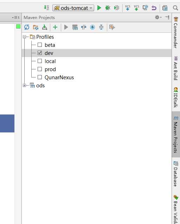Screen dimensions: 180x224
Task: Select the Profiles folder row
Action: tap(97, 37)
